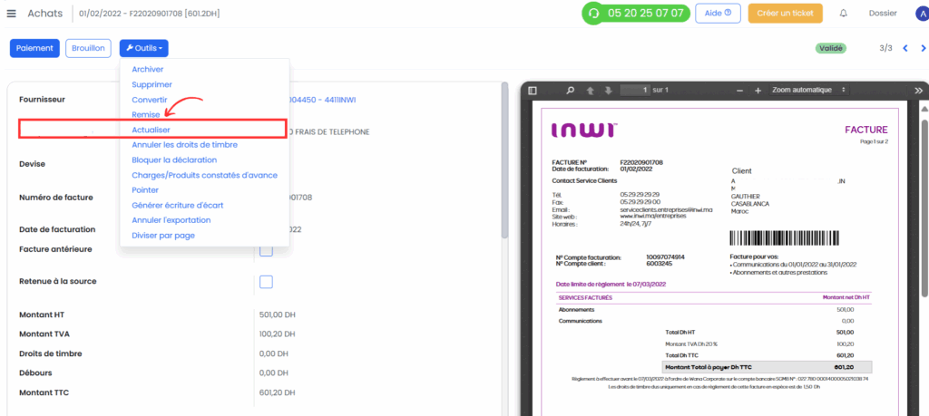This screenshot has width=929, height=416.
Task: Click the Créer un ticket button
Action: (x=785, y=13)
